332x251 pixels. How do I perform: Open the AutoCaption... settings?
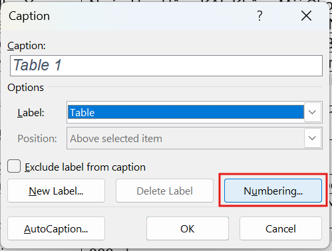pyautogui.click(x=56, y=228)
